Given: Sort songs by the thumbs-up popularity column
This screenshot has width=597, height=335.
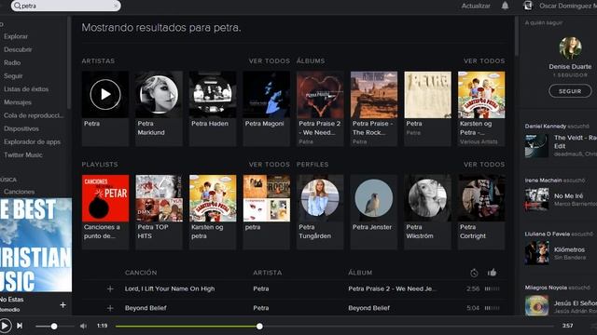Looking at the screenshot, I should [x=492, y=273].
